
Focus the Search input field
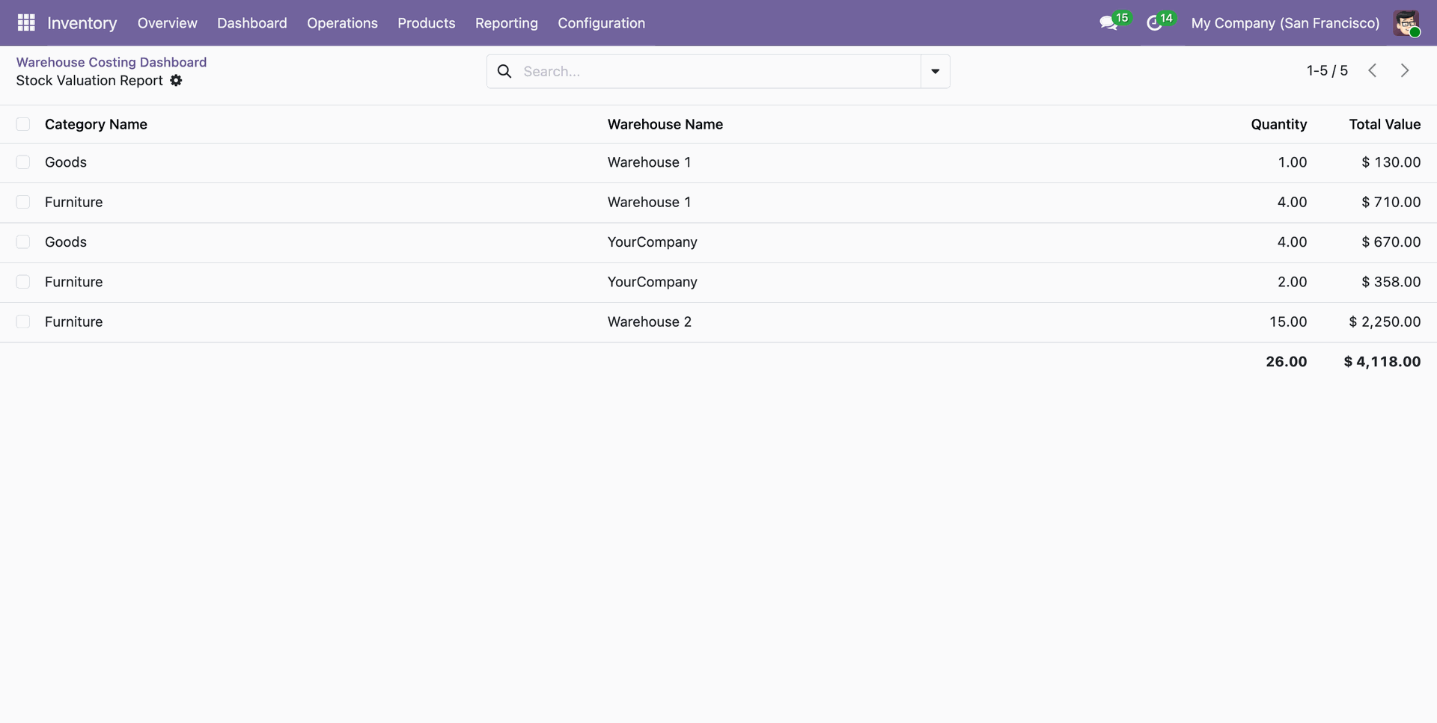tap(717, 72)
